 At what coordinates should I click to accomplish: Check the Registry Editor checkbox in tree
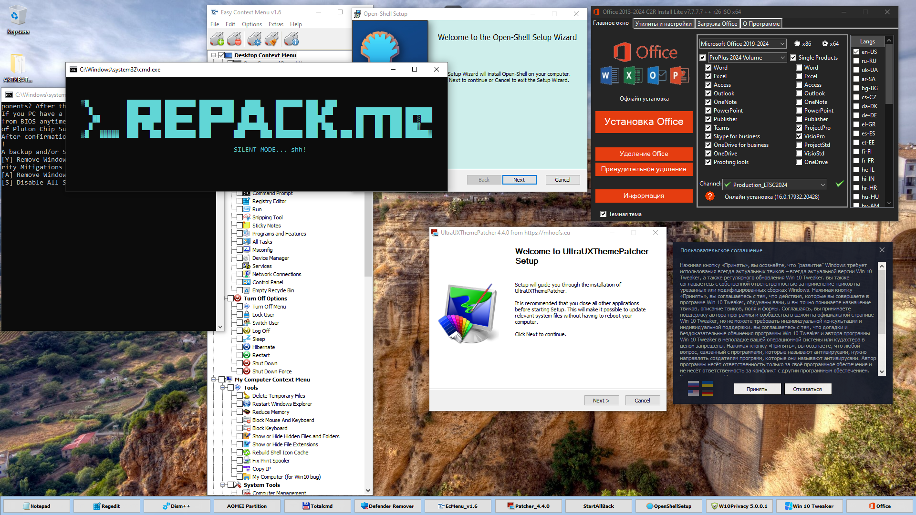(x=239, y=201)
